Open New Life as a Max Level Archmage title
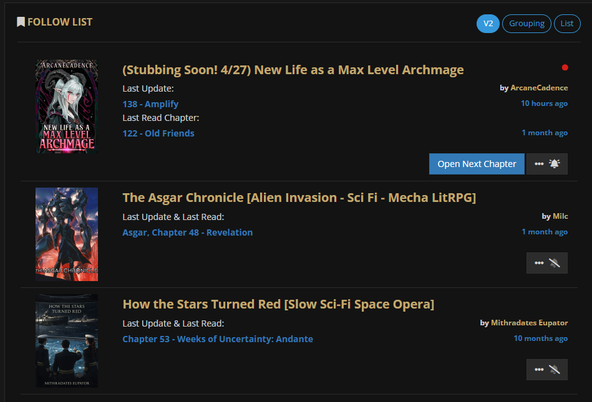This screenshot has height=402, width=592. click(293, 70)
